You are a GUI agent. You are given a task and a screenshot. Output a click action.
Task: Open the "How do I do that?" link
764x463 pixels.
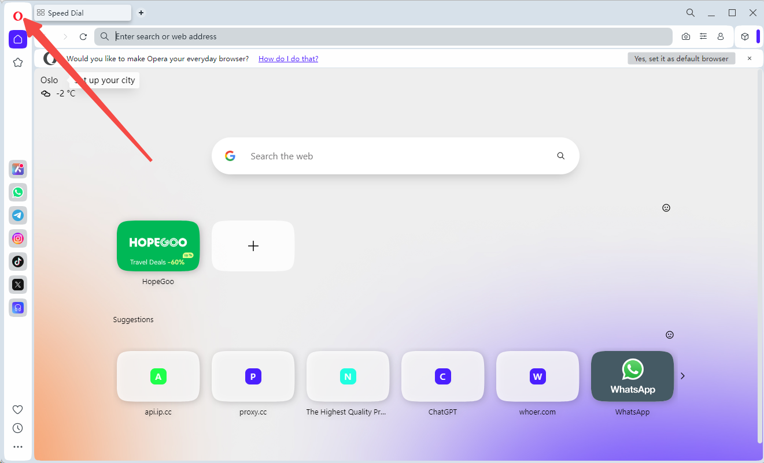(x=288, y=59)
